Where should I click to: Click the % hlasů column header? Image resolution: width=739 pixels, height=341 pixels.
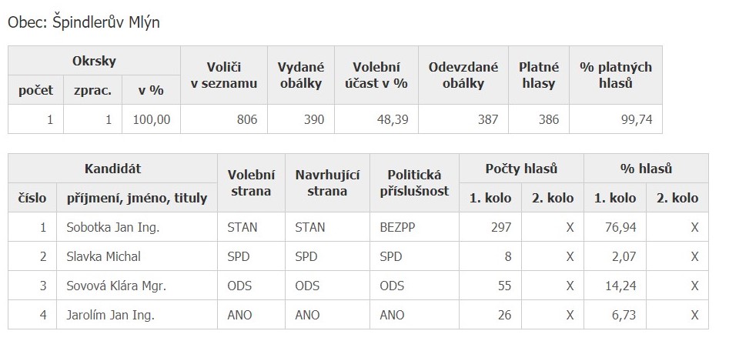coord(646,169)
